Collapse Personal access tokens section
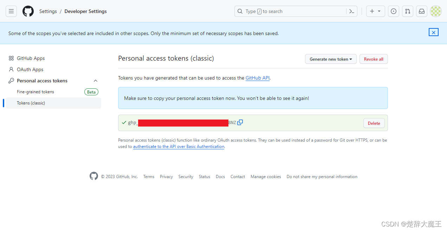 [96, 81]
